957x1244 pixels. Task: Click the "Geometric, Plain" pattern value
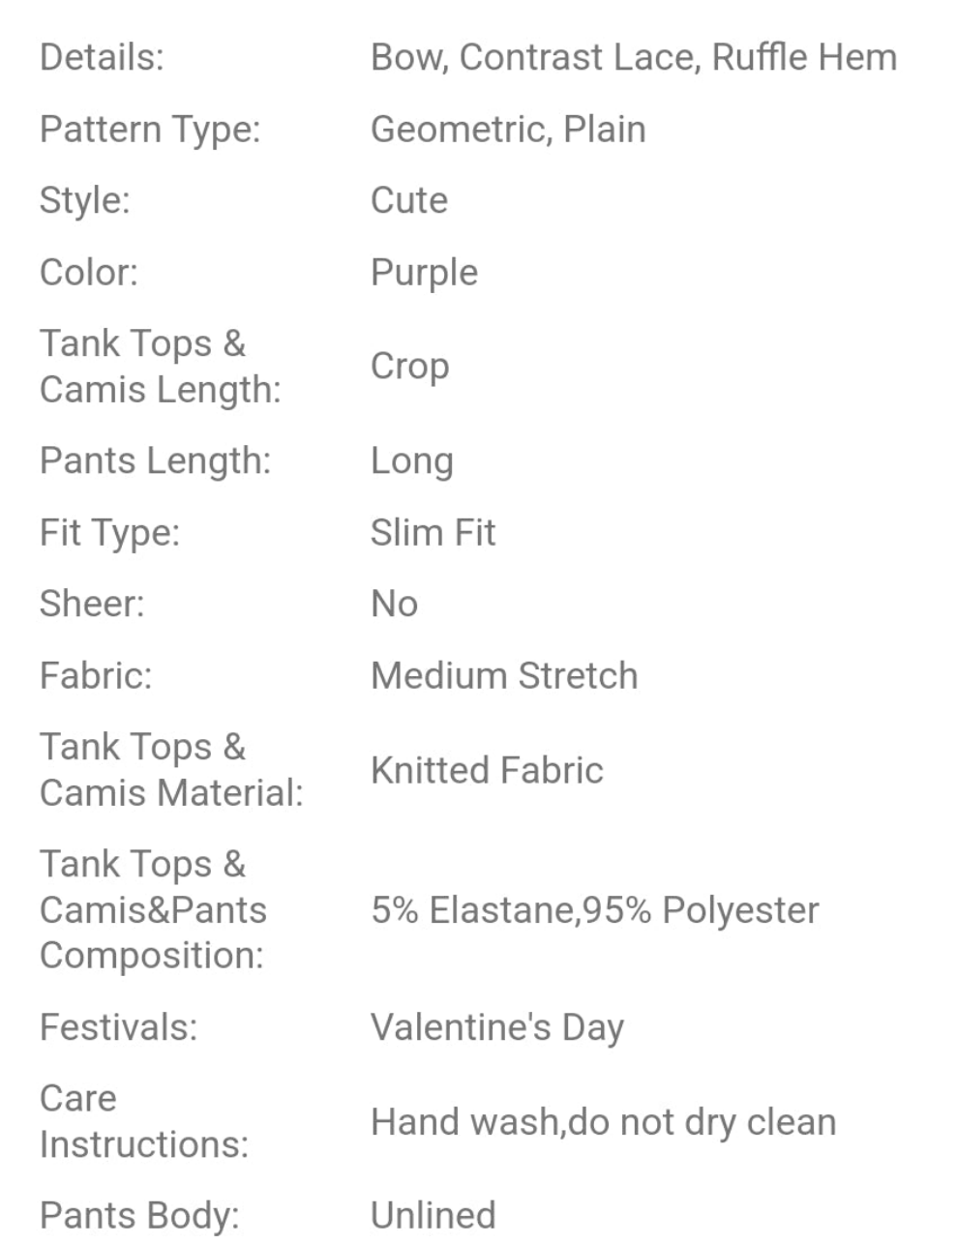[508, 129]
